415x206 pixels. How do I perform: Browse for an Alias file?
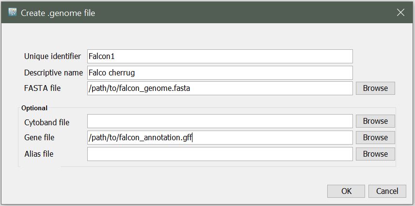tap(375, 154)
